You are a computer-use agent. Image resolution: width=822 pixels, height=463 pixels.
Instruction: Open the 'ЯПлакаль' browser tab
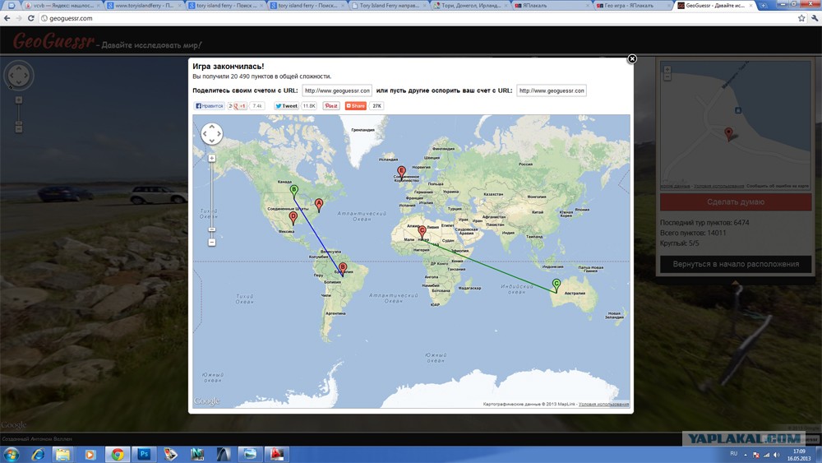pyautogui.click(x=552, y=5)
